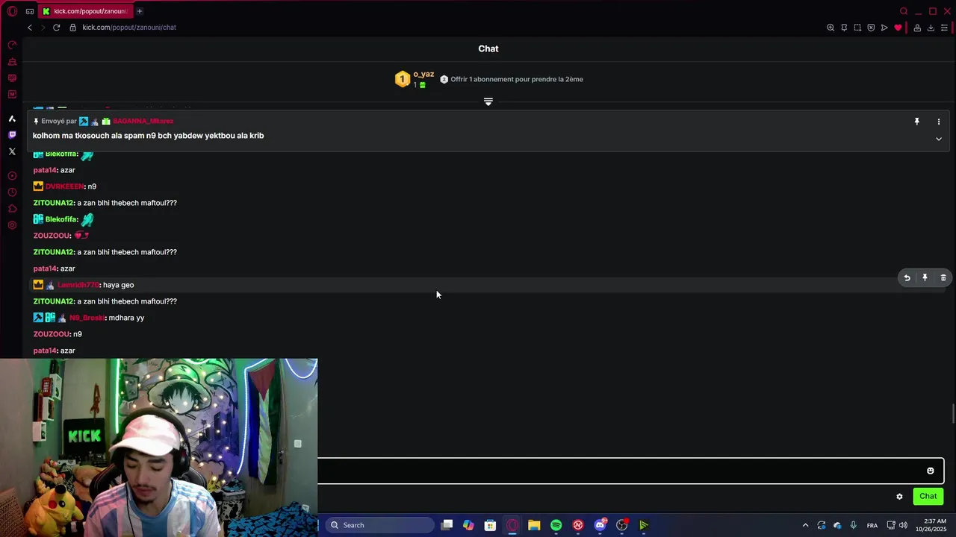Expand pinned message with chevron
Viewport: 956px width, 537px height.
pyautogui.click(x=939, y=139)
